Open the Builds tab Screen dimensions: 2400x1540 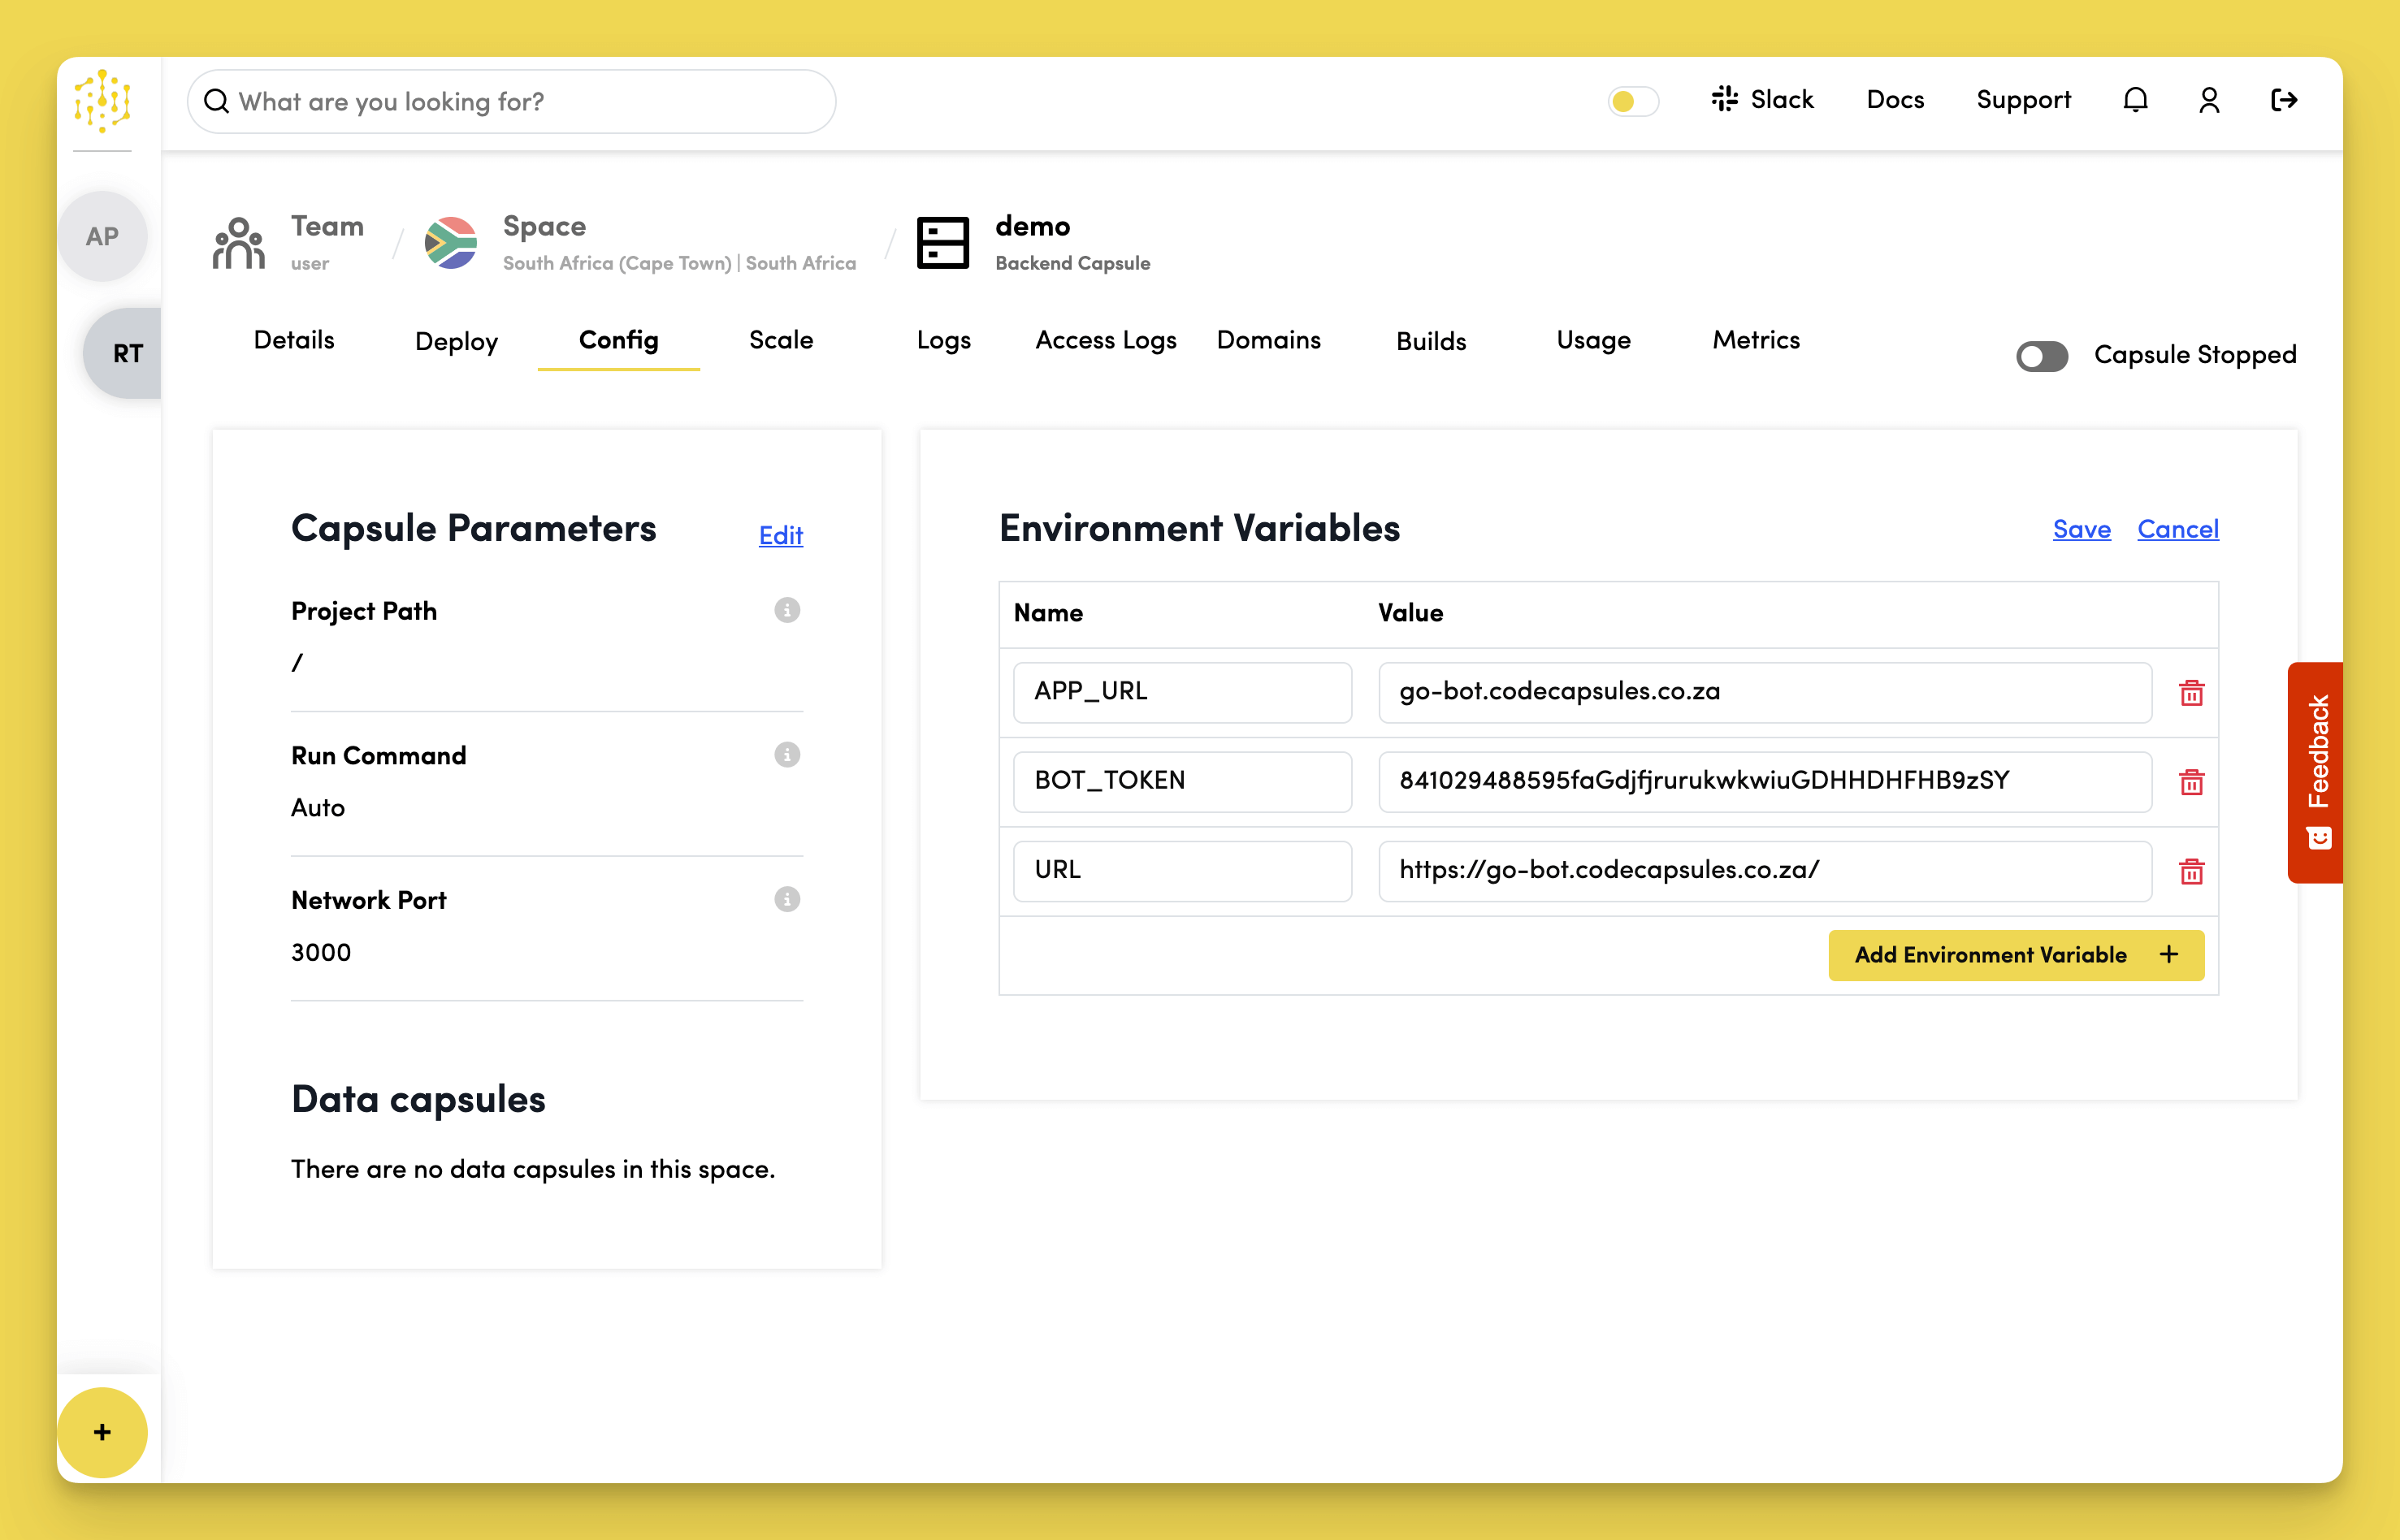[1431, 340]
